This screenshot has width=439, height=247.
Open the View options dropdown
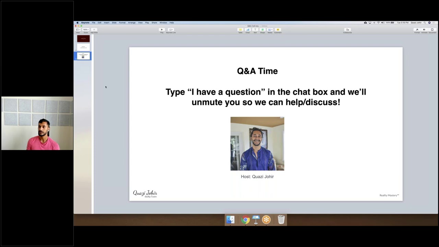(78, 30)
